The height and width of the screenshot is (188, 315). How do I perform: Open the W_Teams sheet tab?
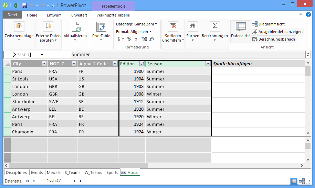point(93,173)
